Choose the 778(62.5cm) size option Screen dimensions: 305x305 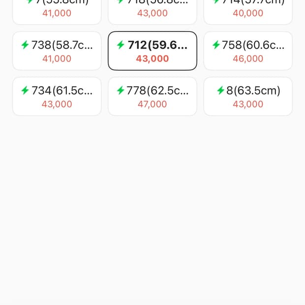click(x=152, y=96)
